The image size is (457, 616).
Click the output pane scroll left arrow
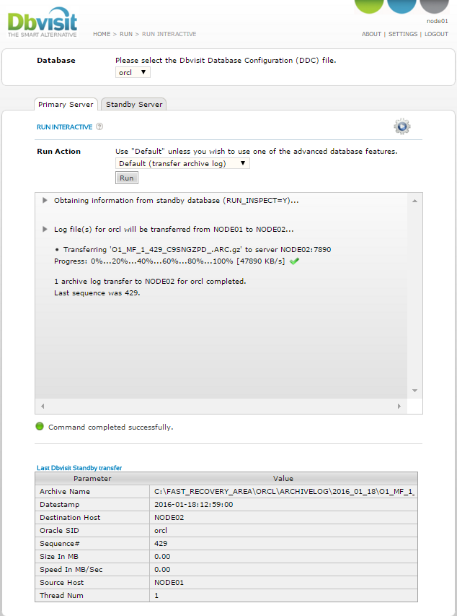[x=43, y=407]
